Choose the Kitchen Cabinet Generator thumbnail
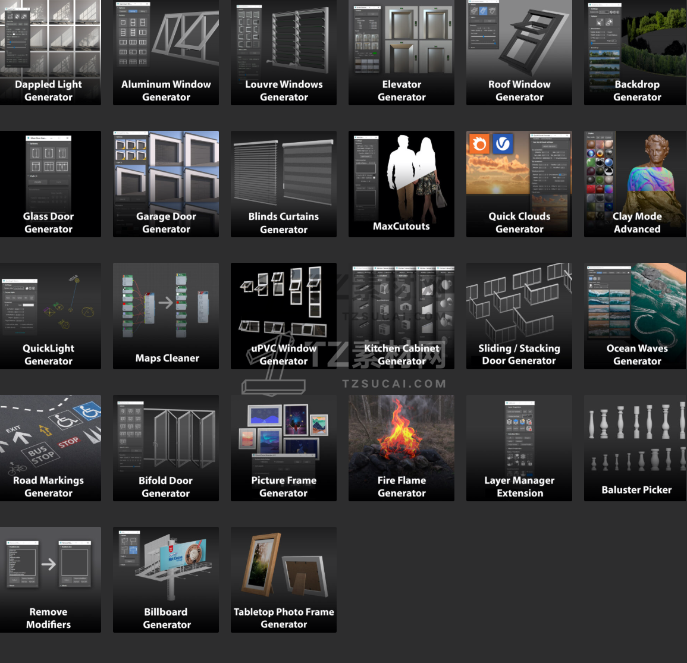 click(x=401, y=316)
